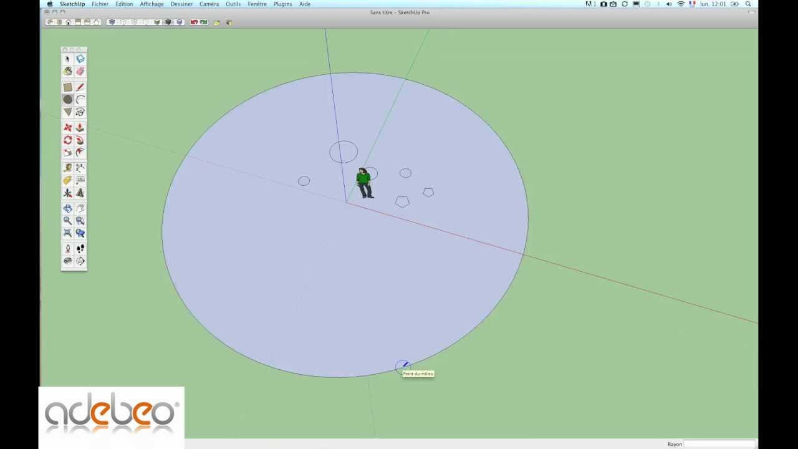This screenshot has width=798, height=449.
Task: Select the Zoom Window tool
Action: [80, 221]
